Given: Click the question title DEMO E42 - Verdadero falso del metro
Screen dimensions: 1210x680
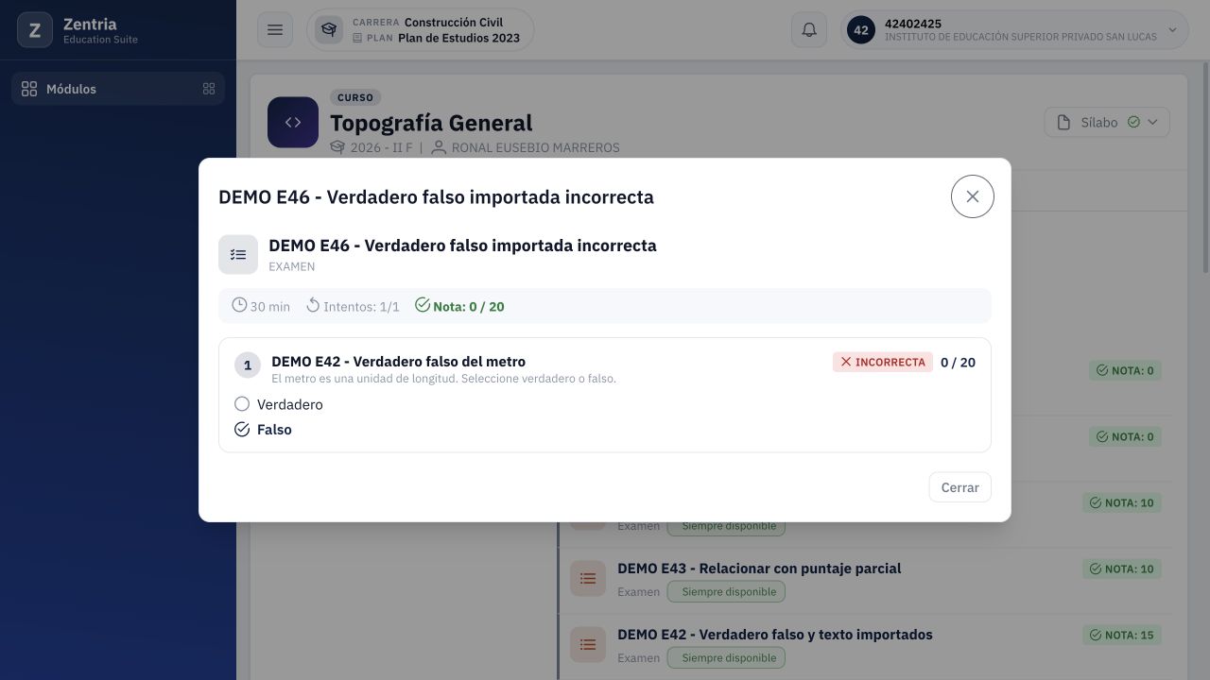Looking at the screenshot, I should point(398,362).
